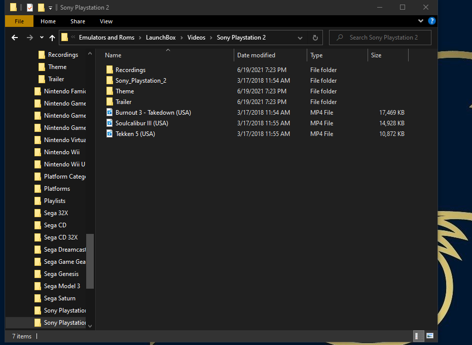The image size is (472, 345).
Task: Click the Search Sony Playstation 2 box
Action: tap(380, 38)
